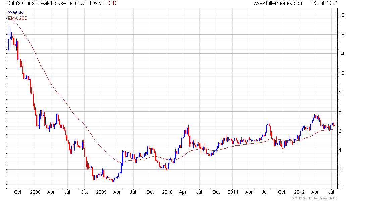This screenshot has height=201, width=369.
Task: Click the y-axis value 2
Action: tap(340, 170)
